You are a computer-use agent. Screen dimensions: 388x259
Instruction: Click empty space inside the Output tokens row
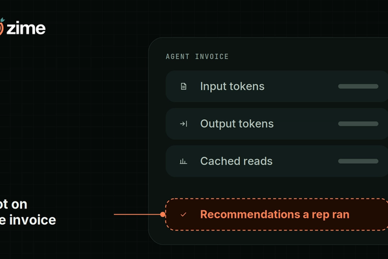tap(306, 124)
